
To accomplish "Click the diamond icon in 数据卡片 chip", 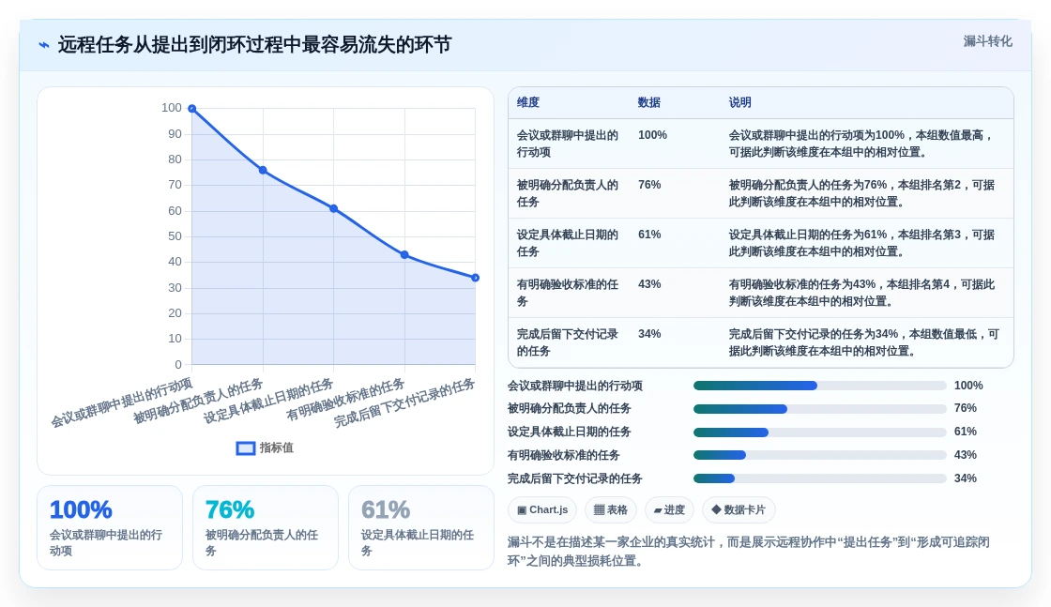I will point(716,509).
